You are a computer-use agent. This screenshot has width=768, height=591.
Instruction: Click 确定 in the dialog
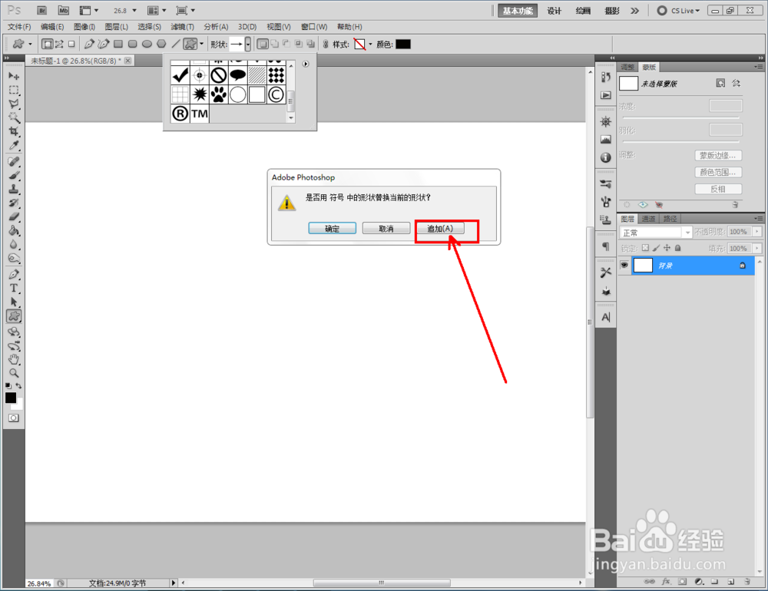[332, 228]
